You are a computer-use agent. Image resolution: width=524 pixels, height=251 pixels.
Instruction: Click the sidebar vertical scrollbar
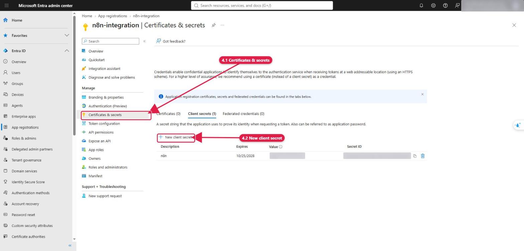(x=74, y=75)
